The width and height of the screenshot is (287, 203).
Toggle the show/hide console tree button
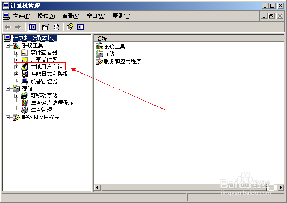pyautogui.click(x=32, y=27)
